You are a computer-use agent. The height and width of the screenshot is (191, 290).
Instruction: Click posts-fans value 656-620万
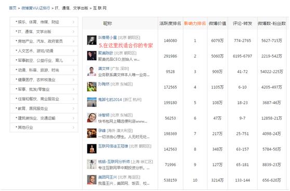pos(272,180)
